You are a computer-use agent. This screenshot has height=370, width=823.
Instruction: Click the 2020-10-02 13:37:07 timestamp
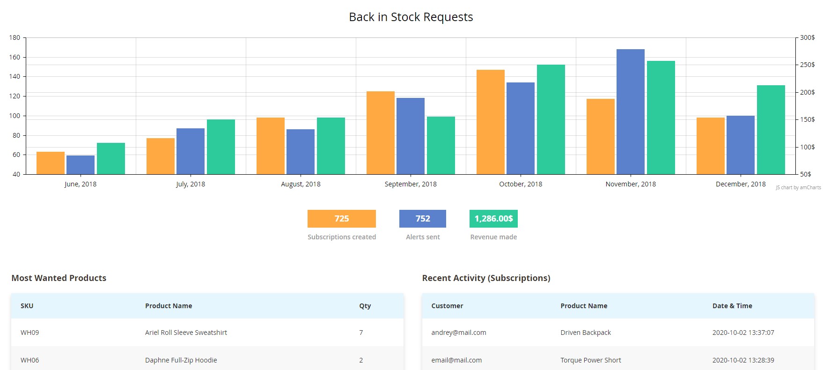click(743, 333)
